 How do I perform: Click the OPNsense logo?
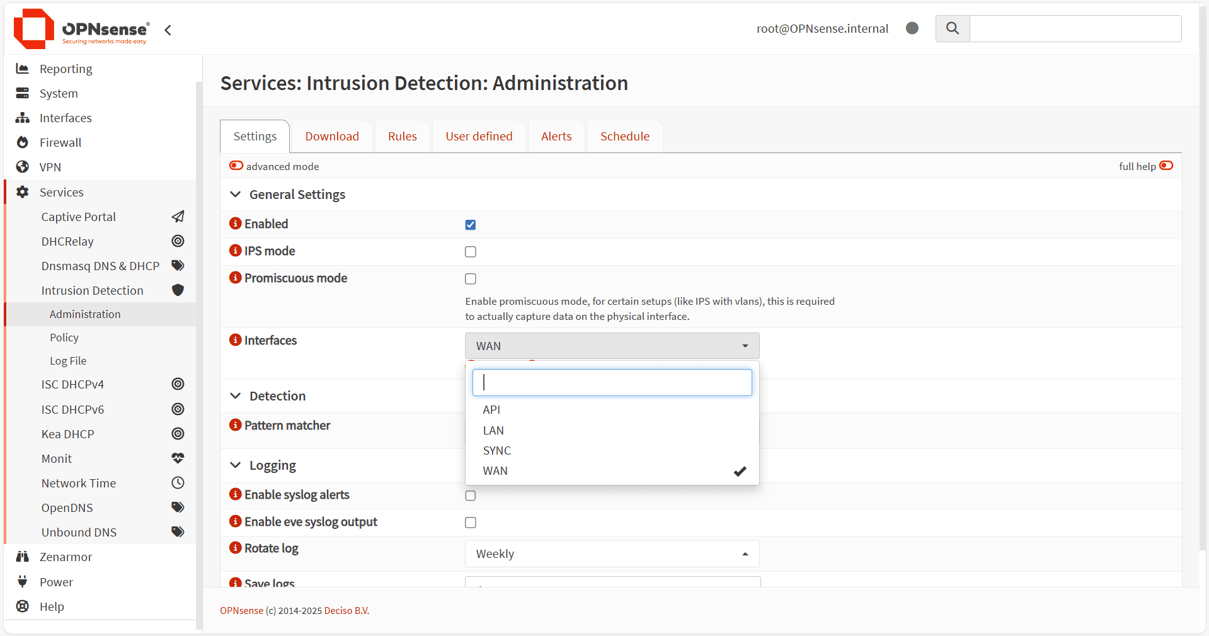click(x=81, y=29)
